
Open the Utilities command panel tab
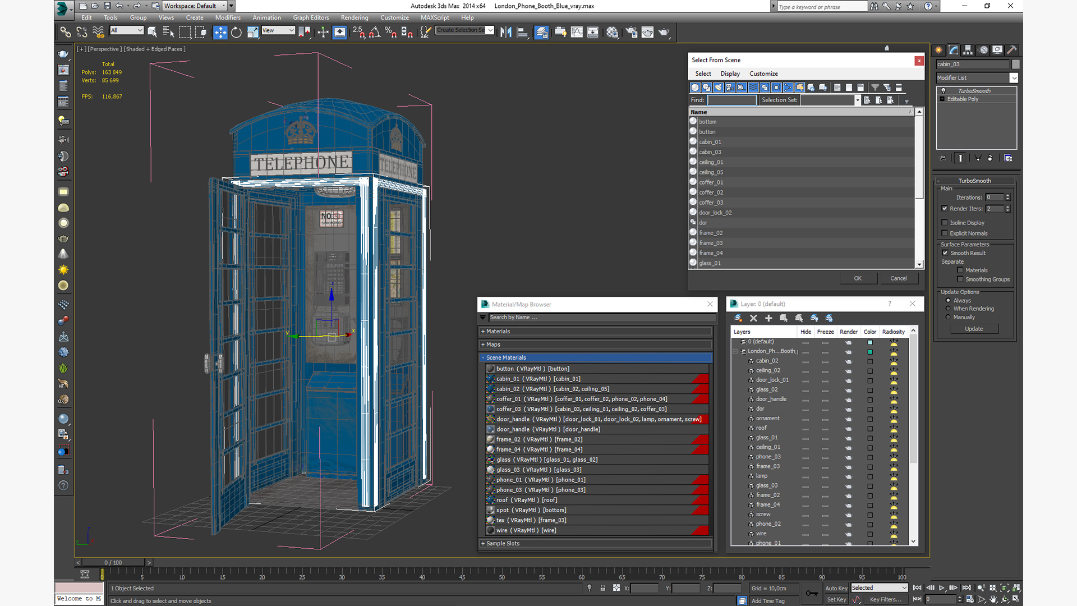click(x=1012, y=50)
